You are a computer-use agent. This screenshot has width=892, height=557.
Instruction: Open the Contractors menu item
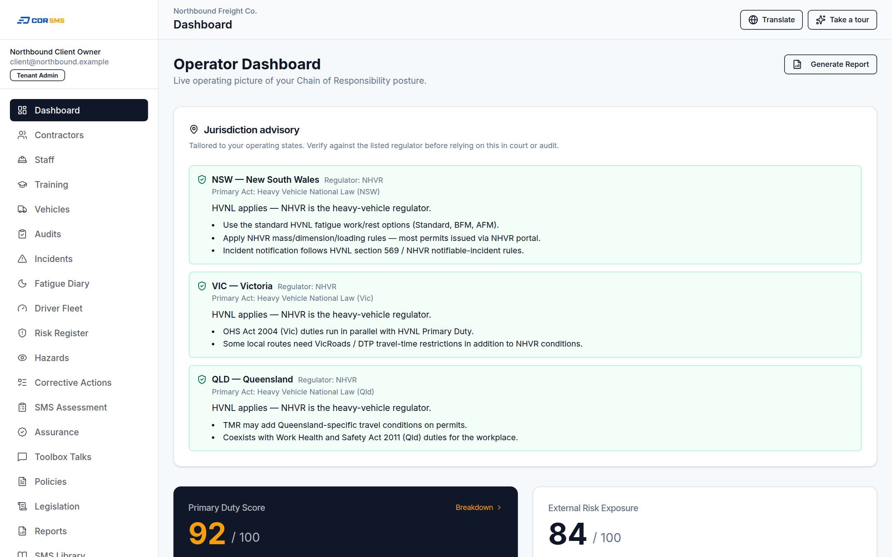[79, 135]
